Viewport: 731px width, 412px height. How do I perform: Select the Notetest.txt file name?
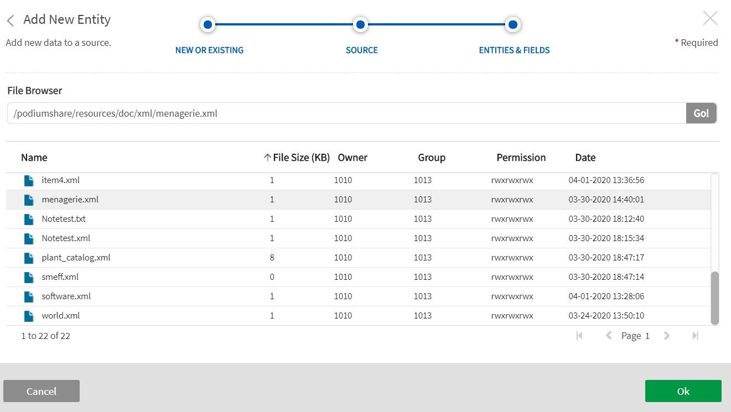click(x=64, y=219)
